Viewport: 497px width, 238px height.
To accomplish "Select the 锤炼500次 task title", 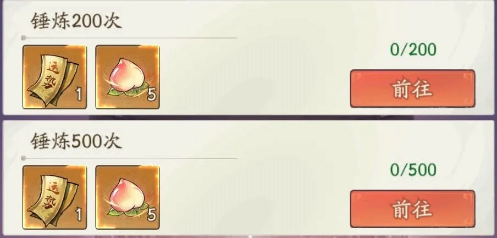I will (x=76, y=142).
